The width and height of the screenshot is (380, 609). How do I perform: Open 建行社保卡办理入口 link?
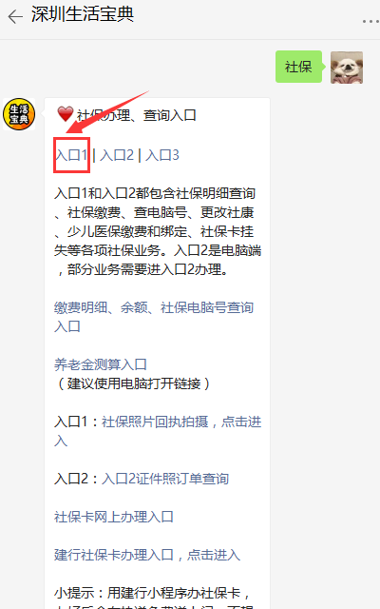tap(114, 555)
